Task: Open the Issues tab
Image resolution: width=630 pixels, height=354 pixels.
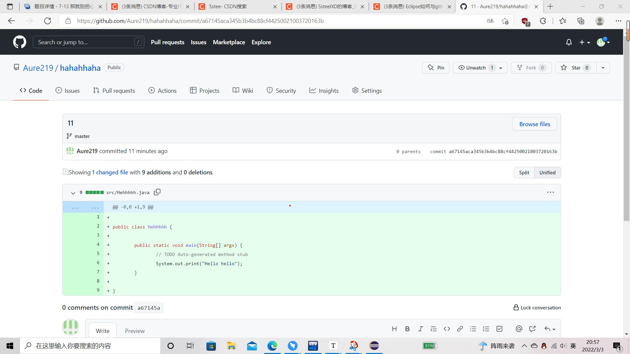Action: [68, 90]
